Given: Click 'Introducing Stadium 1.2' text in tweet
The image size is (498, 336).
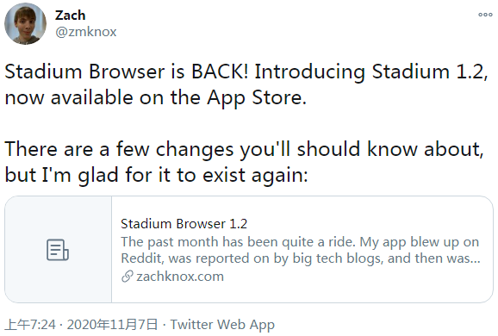Looking at the screenshot, I should click(371, 72).
